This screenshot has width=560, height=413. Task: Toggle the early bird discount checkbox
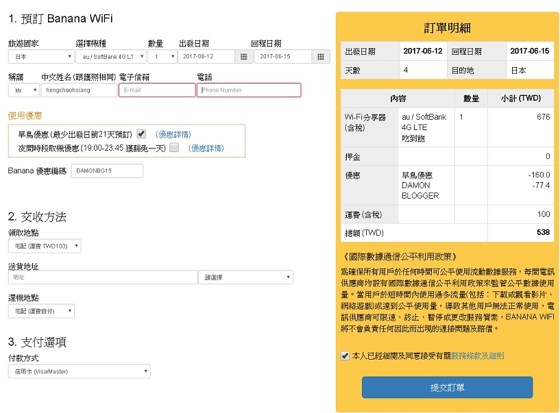141,134
